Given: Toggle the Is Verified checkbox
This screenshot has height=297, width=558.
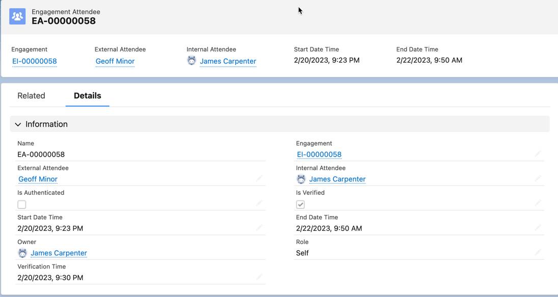Looking at the screenshot, I should 300,204.
